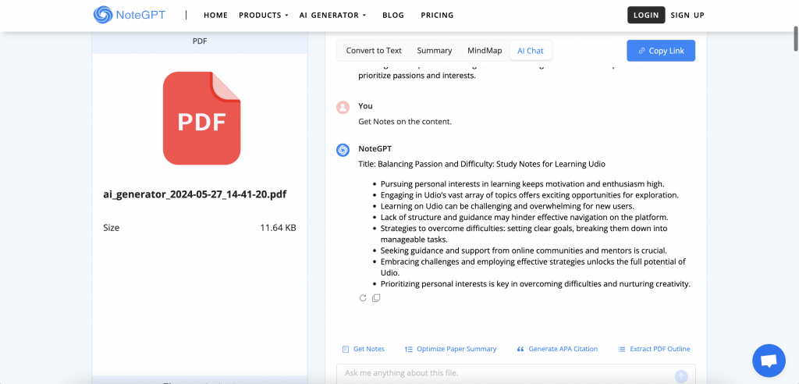799x384 pixels.
Task: Click the PDF header label
Action: (200, 41)
